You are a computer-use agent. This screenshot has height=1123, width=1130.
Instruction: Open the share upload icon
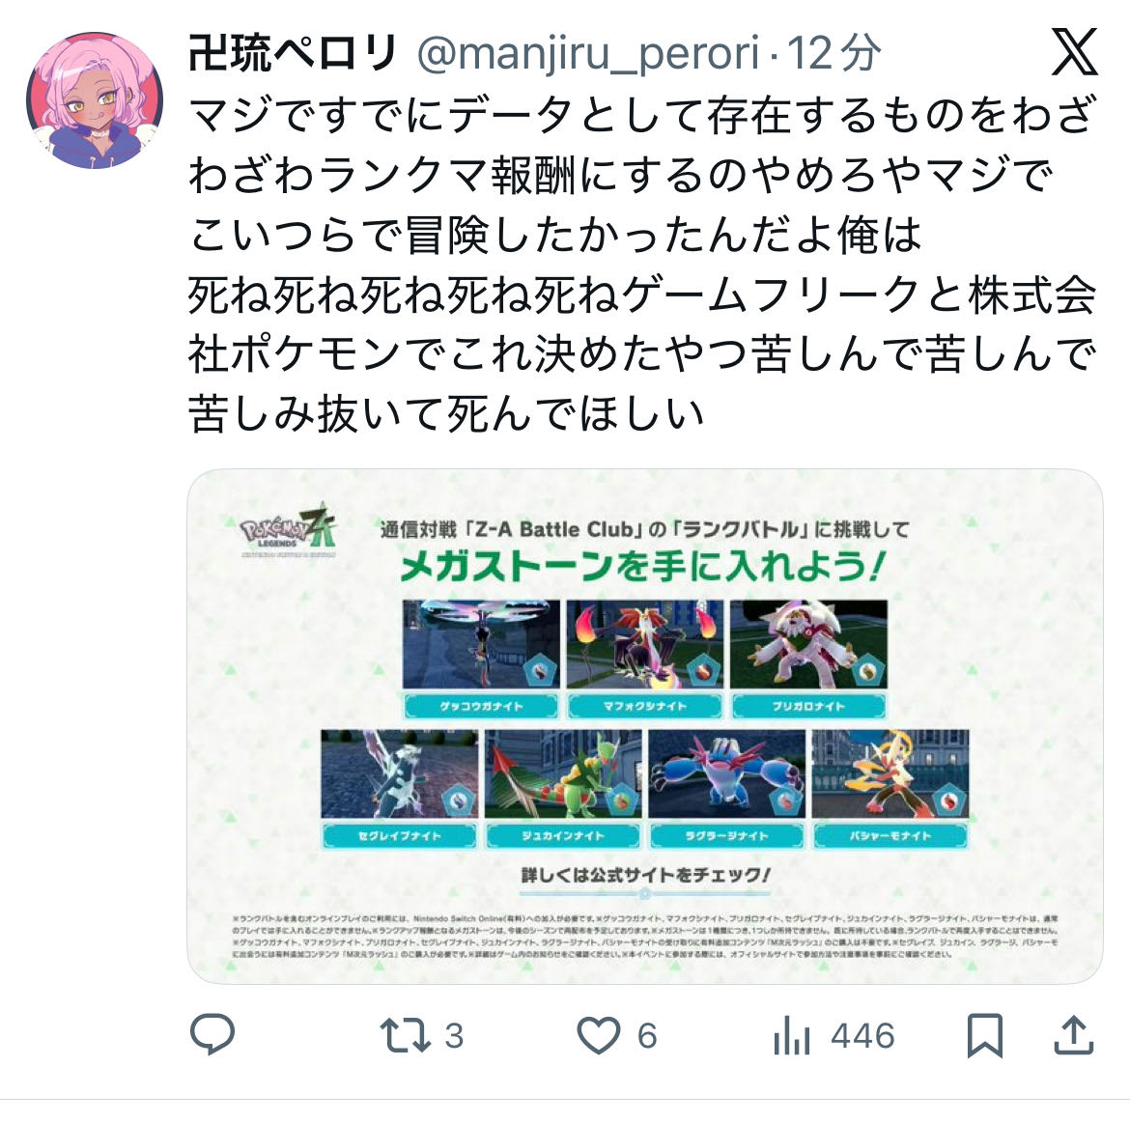tap(1074, 1035)
